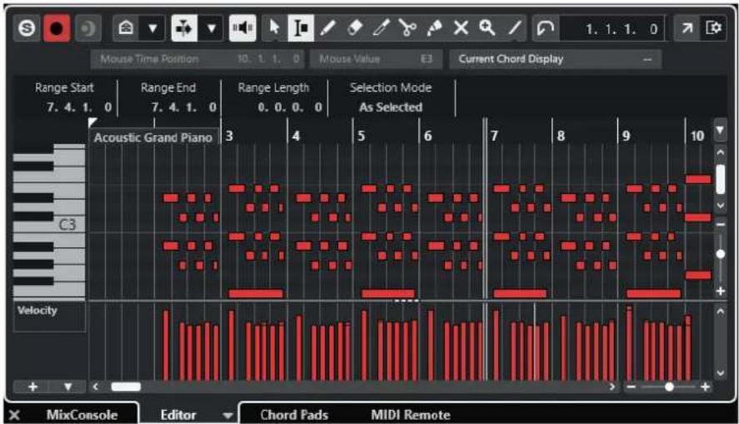The image size is (739, 424).
Task: Click horizontal zoom out minus button
Action: [631, 387]
